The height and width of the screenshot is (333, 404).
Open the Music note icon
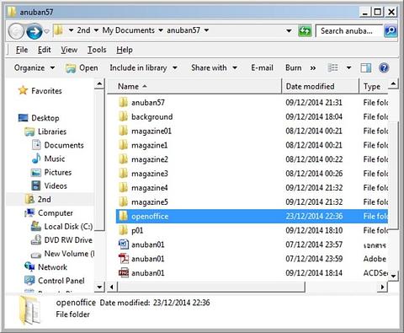click(36, 158)
